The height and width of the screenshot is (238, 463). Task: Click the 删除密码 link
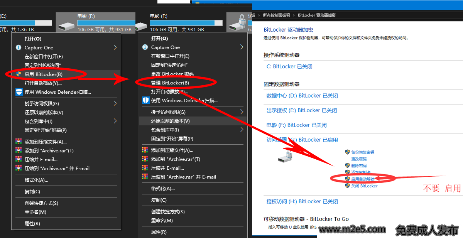pyautogui.click(x=359, y=165)
